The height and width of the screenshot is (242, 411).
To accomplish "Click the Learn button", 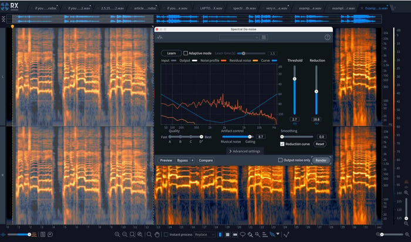I will (x=171, y=53).
